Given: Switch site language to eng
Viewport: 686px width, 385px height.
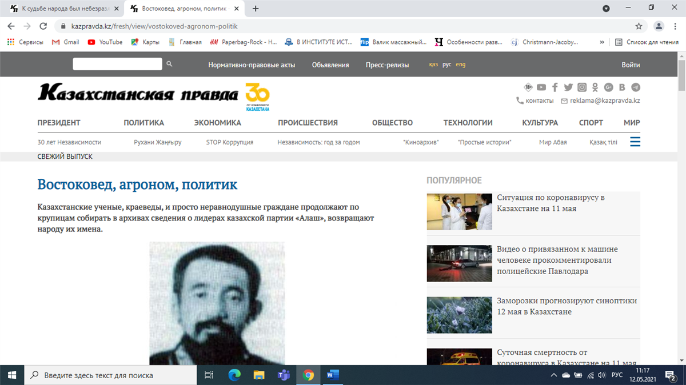Looking at the screenshot, I should click(x=460, y=65).
